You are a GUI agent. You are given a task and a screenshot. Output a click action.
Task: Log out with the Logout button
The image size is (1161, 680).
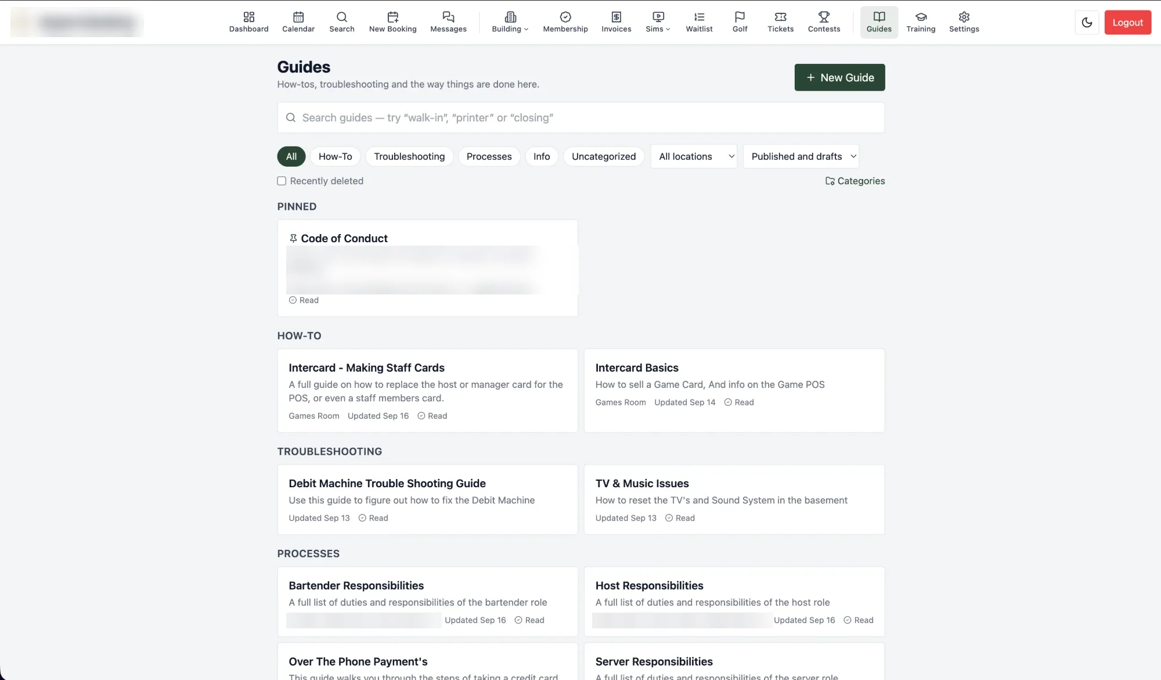point(1127,23)
